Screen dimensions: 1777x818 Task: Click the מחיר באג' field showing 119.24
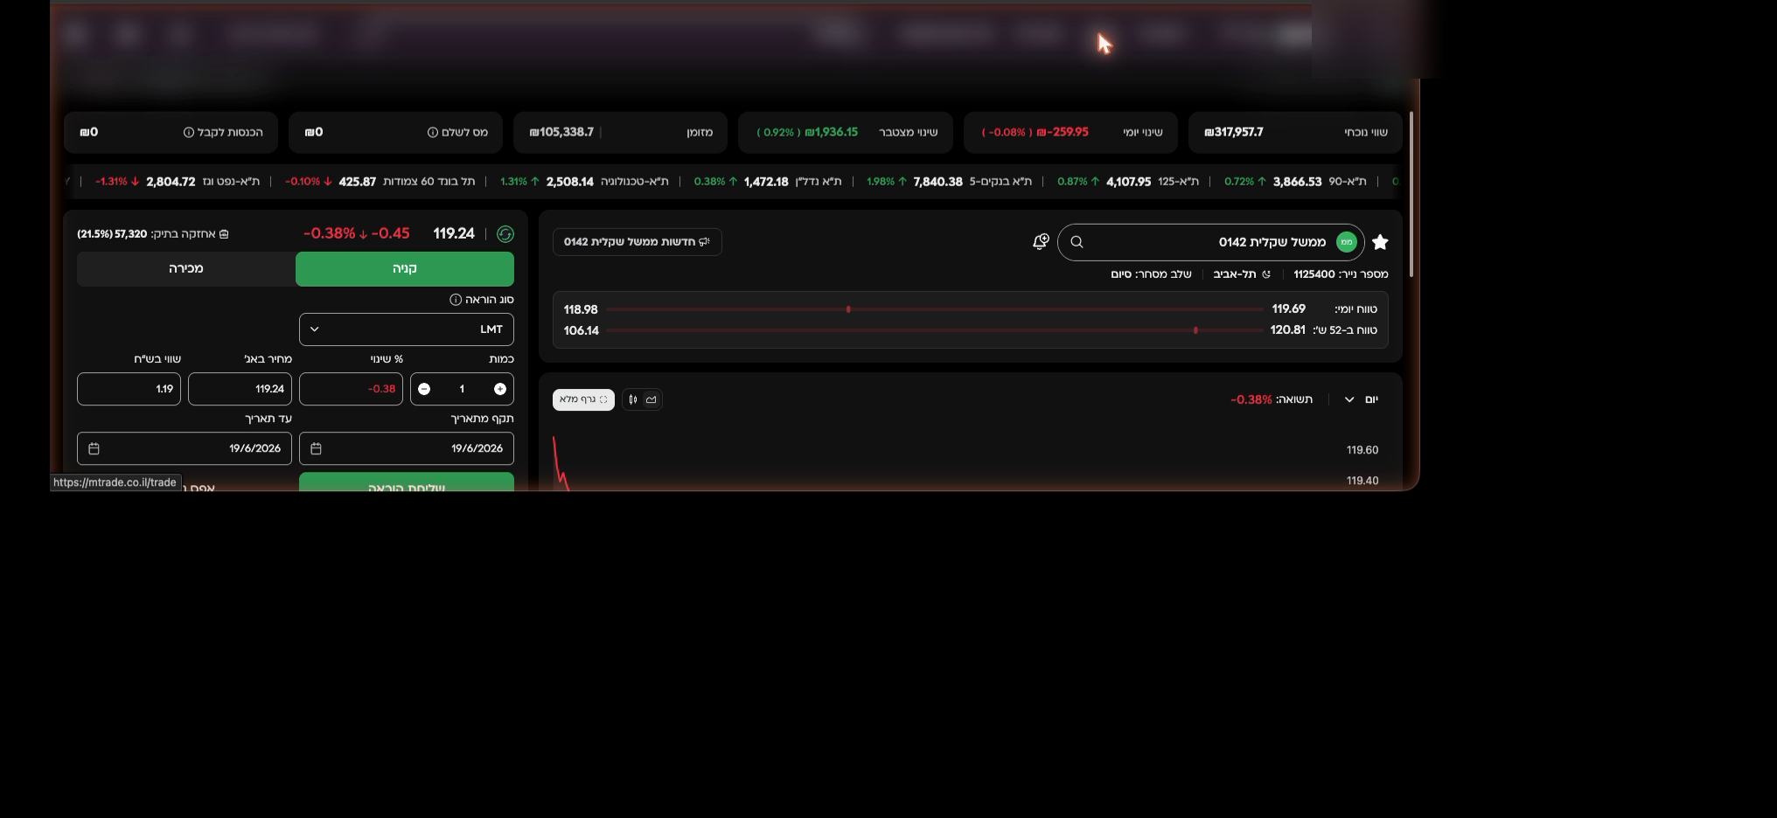click(x=240, y=389)
